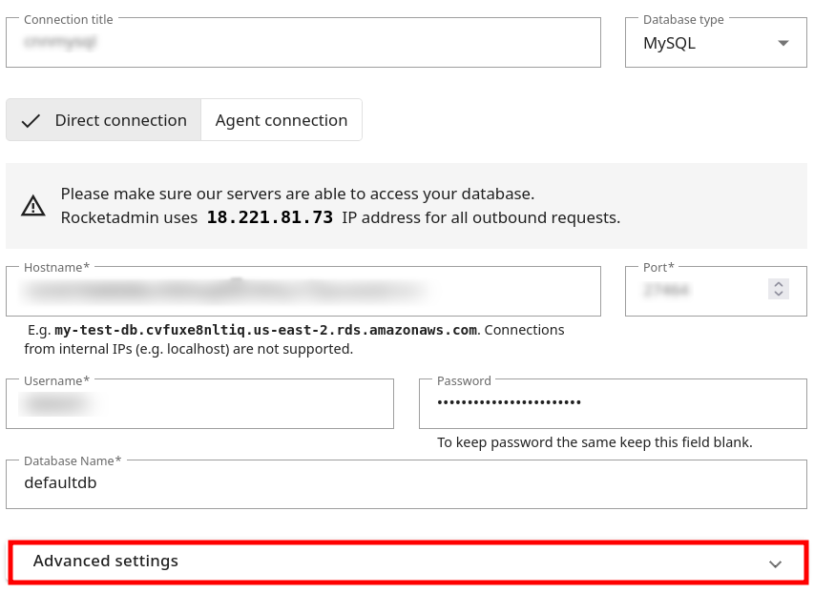Increase the Port value with up arrow

click(x=779, y=284)
